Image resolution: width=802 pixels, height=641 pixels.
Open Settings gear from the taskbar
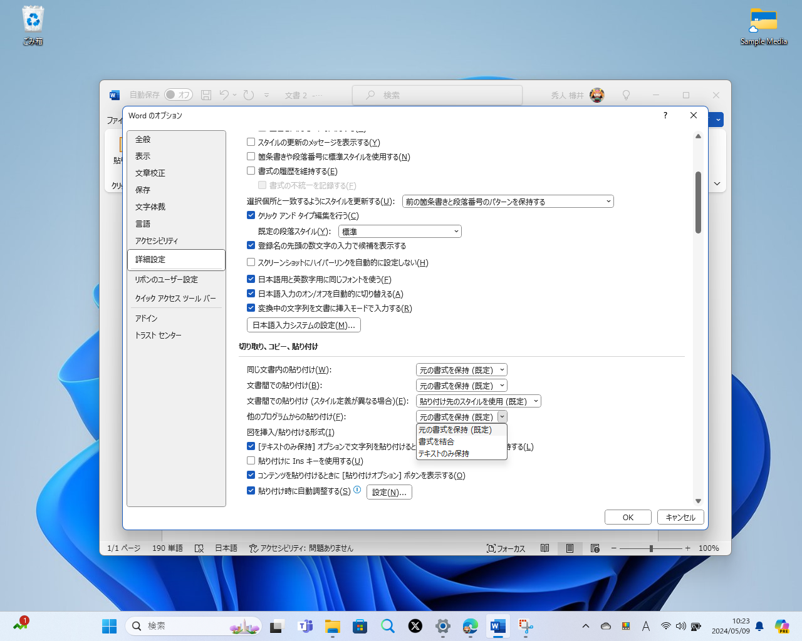443,626
